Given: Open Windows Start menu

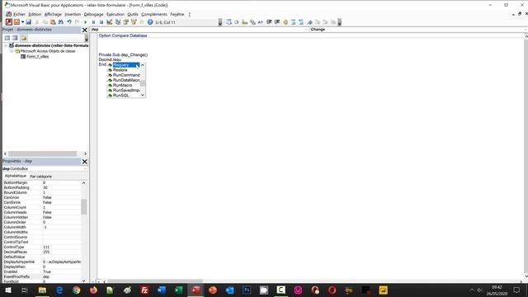Looking at the screenshot, I should coord(7,290).
